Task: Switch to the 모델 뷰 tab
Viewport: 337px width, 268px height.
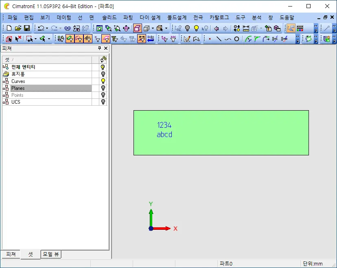Action: point(51,254)
